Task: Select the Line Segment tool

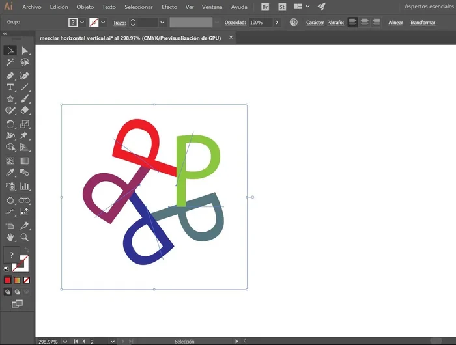Action: point(25,87)
